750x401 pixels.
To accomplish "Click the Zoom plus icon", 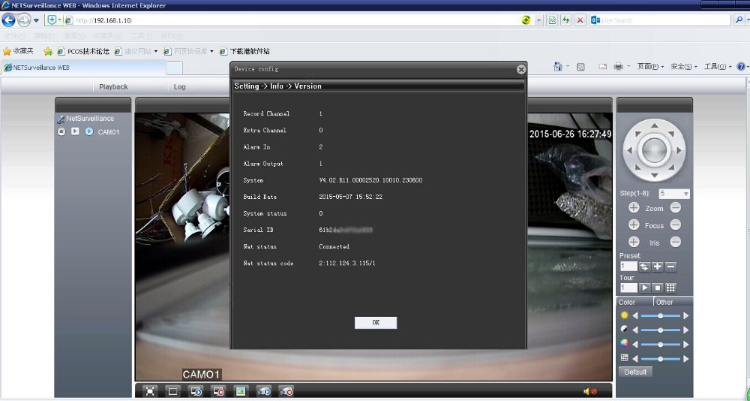I will (634, 208).
